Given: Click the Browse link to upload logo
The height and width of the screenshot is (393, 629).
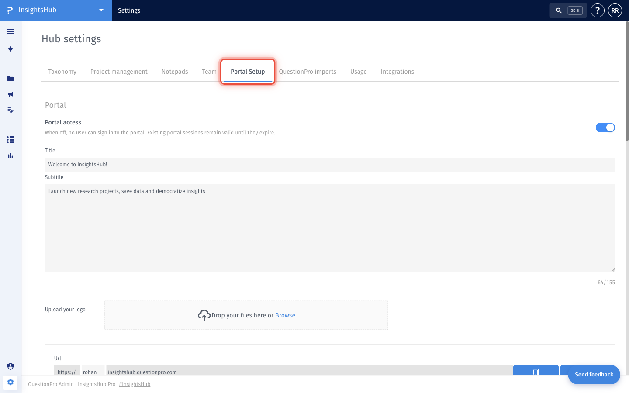Looking at the screenshot, I should point(285,315).
